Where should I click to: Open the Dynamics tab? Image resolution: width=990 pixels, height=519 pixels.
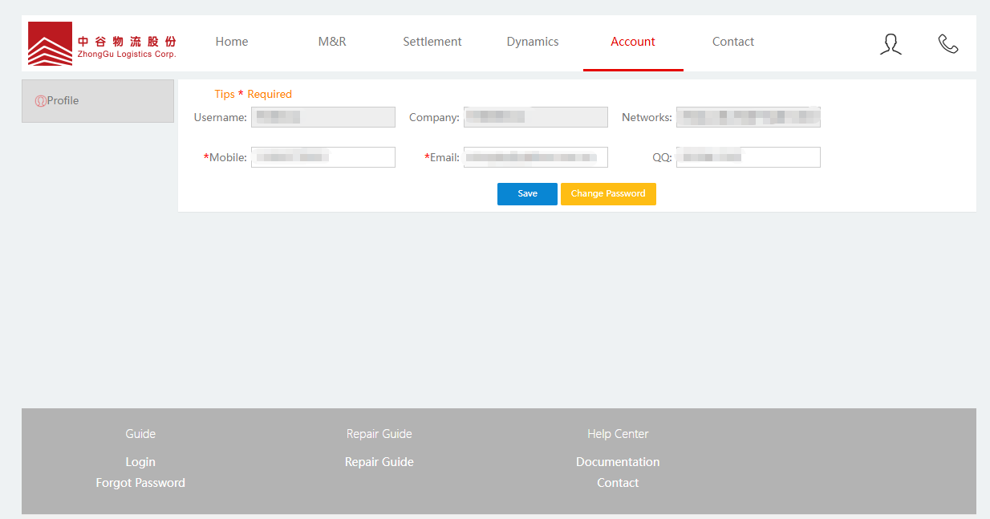(533, 42)
